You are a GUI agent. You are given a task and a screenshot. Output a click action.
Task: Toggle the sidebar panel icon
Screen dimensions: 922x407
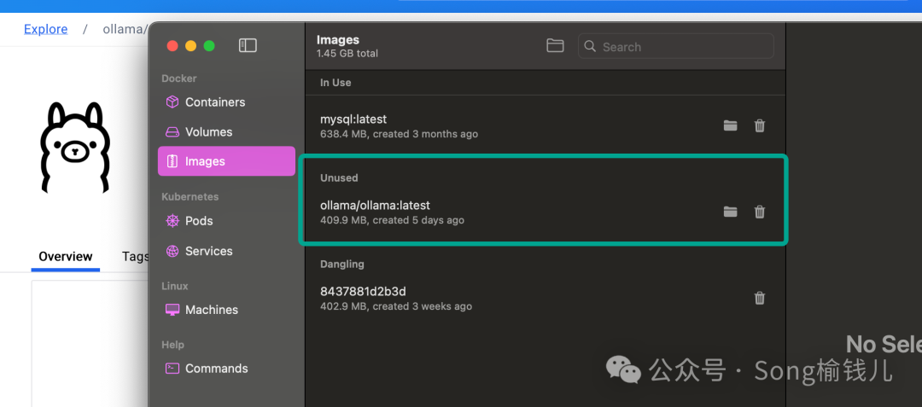248,45
